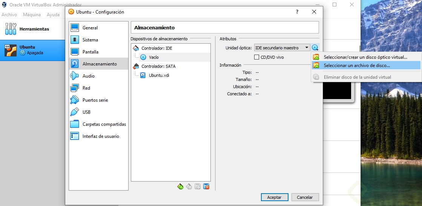Select the Almacenamiento settings category

98,64
